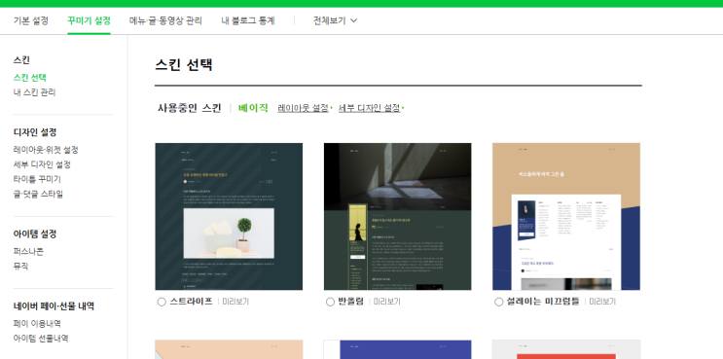Click the 디자인 설정 sidebar heading

pyautogui.click(x=35, y=132)
